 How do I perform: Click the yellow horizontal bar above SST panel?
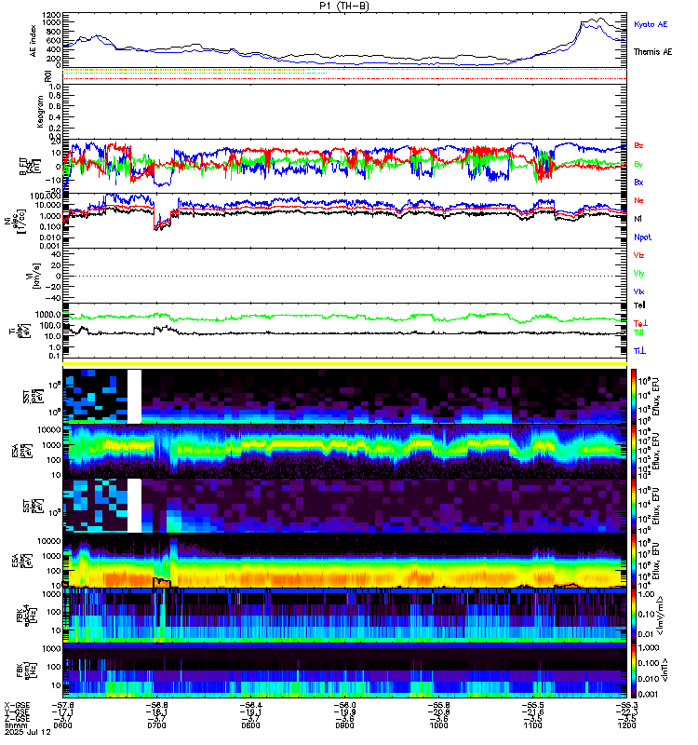tap(344, 364)
